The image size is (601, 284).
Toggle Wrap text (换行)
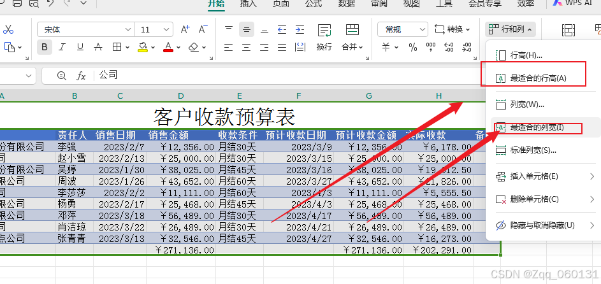pos(324,38)
